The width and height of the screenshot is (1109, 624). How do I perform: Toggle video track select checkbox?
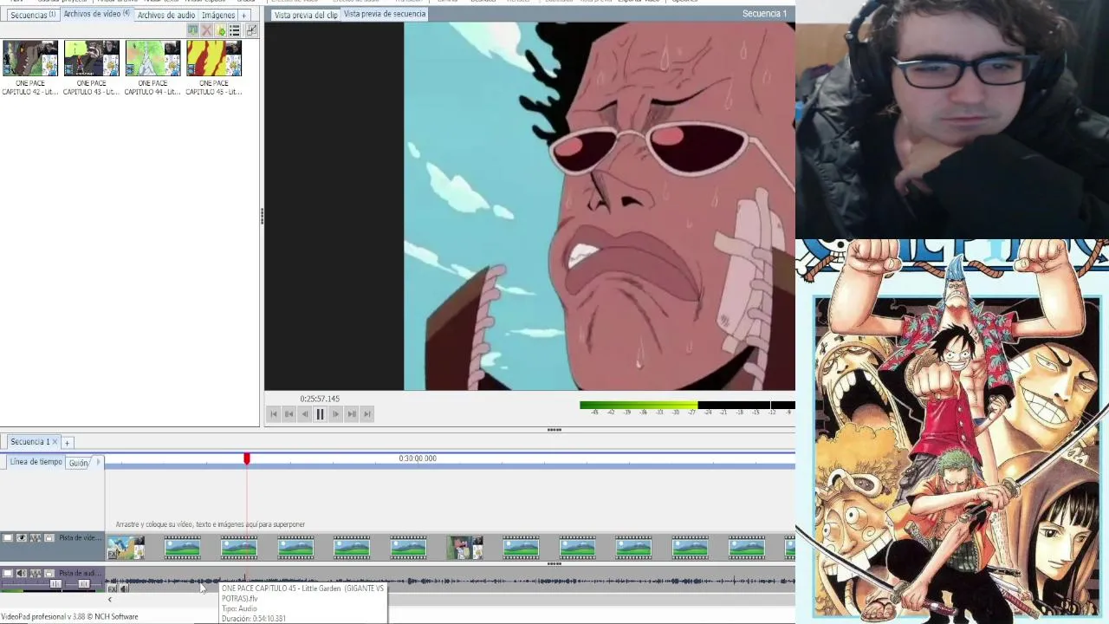click(x=8, y=538)
